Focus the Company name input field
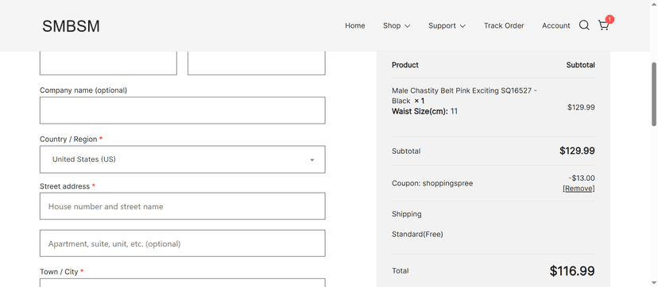658x287 pixels. (183, 110)
